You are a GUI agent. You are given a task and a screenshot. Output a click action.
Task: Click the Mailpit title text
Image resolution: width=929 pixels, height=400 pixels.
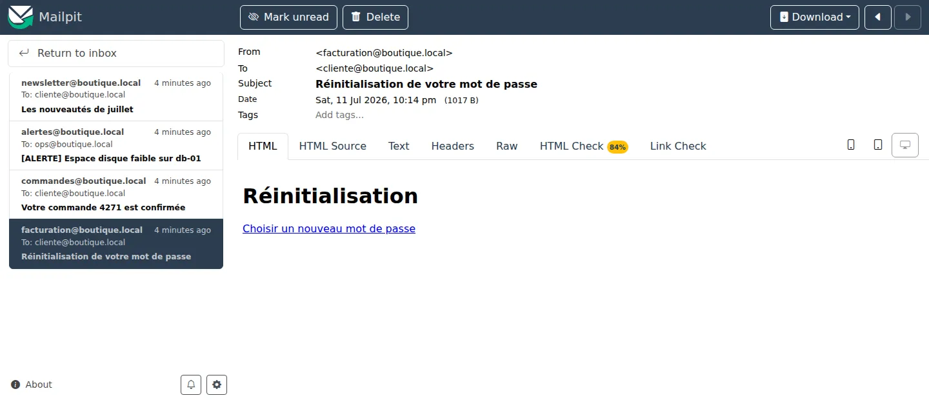click(60, 17)
